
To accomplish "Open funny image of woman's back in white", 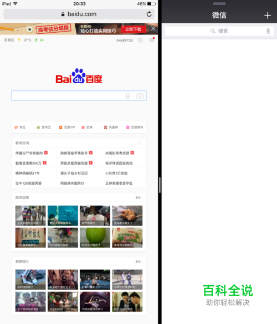I will tap(95, 215).
